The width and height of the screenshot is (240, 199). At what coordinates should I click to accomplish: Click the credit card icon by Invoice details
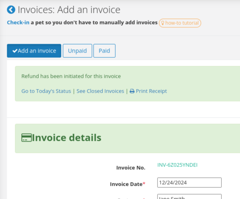coord(27,138)
